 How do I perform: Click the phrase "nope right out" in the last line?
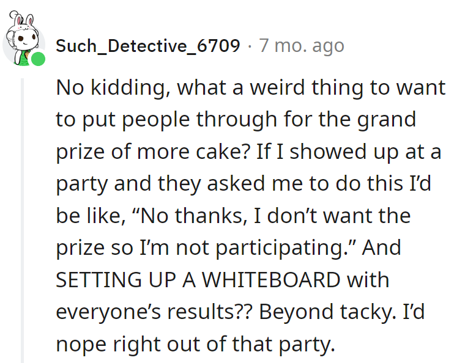coord(128,344)
